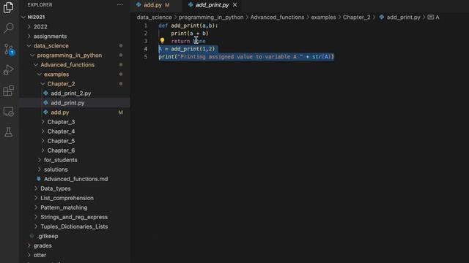Switch to the add.py editor tab
Screen dimensions: 469x263
tap(152, 5)
